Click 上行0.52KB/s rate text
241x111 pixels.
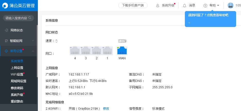[78, 81]
